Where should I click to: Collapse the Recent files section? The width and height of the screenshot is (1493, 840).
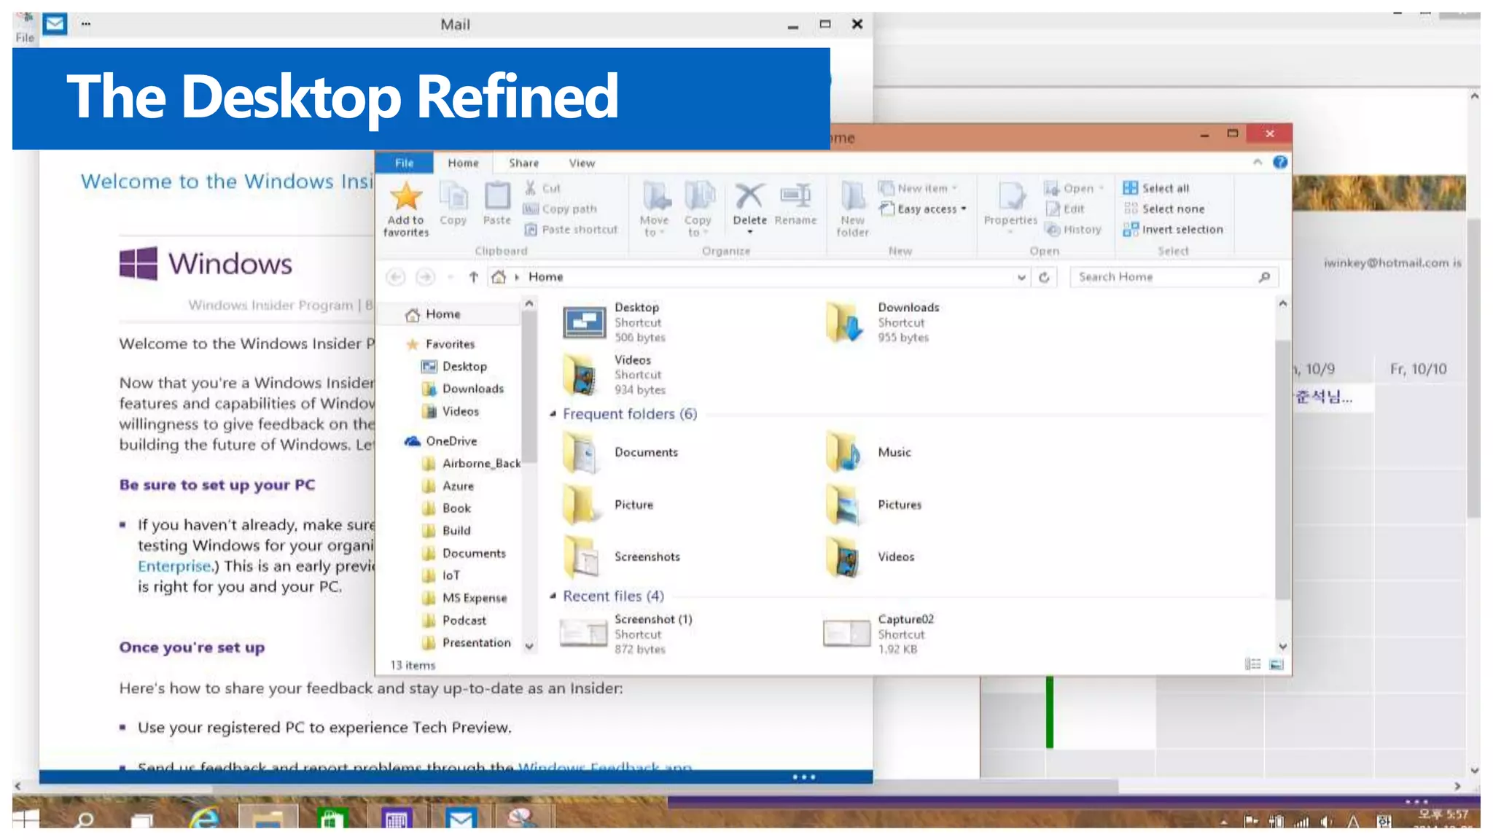click(x=553, y=596)
